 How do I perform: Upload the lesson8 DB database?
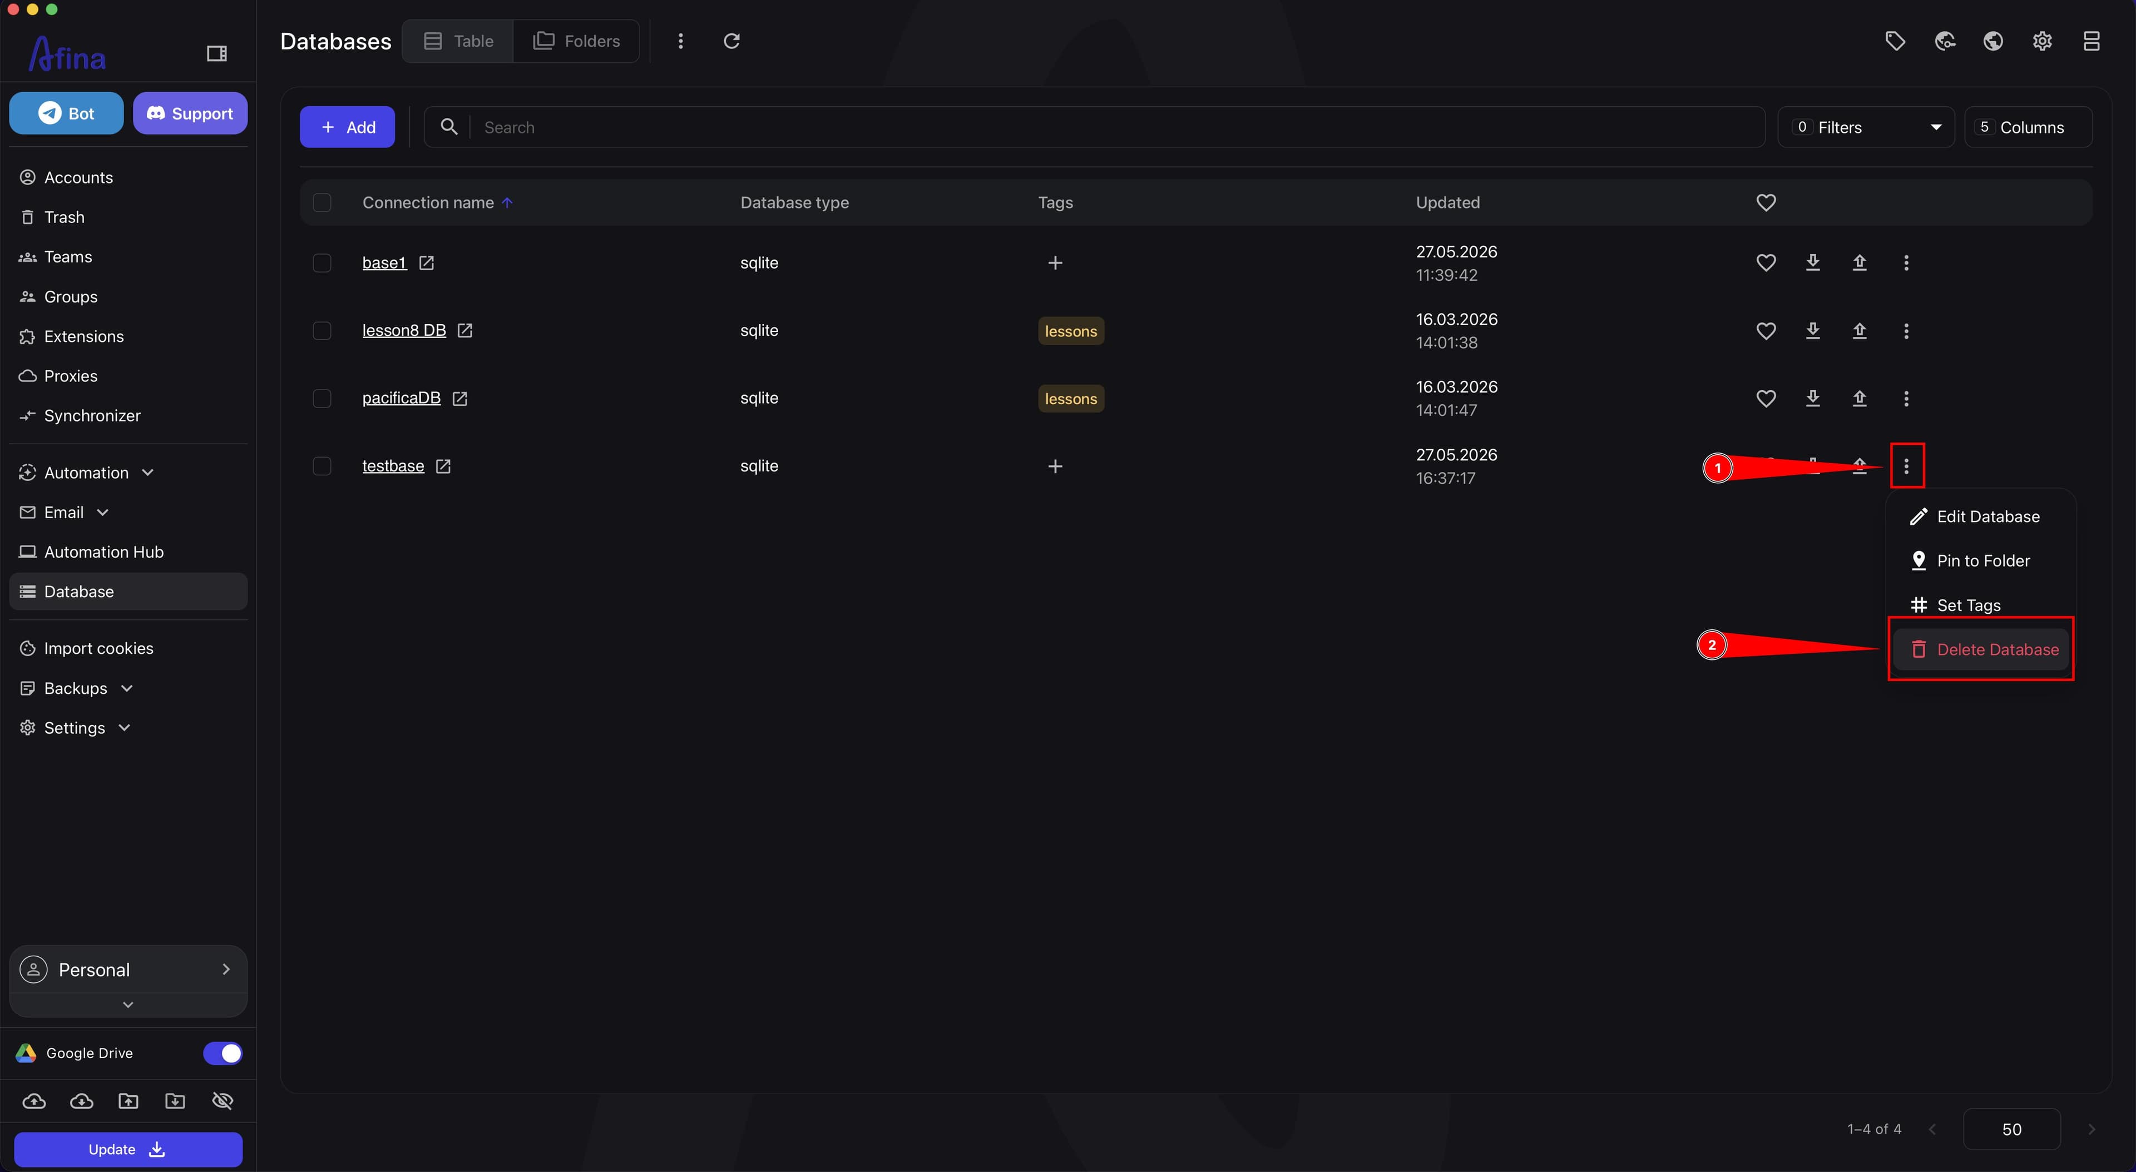tap(1860, 331)
